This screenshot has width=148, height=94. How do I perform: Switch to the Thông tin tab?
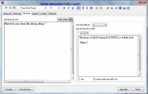pyautogui.click(x=7, y=14)
